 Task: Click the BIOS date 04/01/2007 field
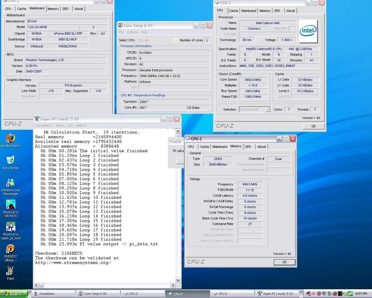(x=65, y=71)
